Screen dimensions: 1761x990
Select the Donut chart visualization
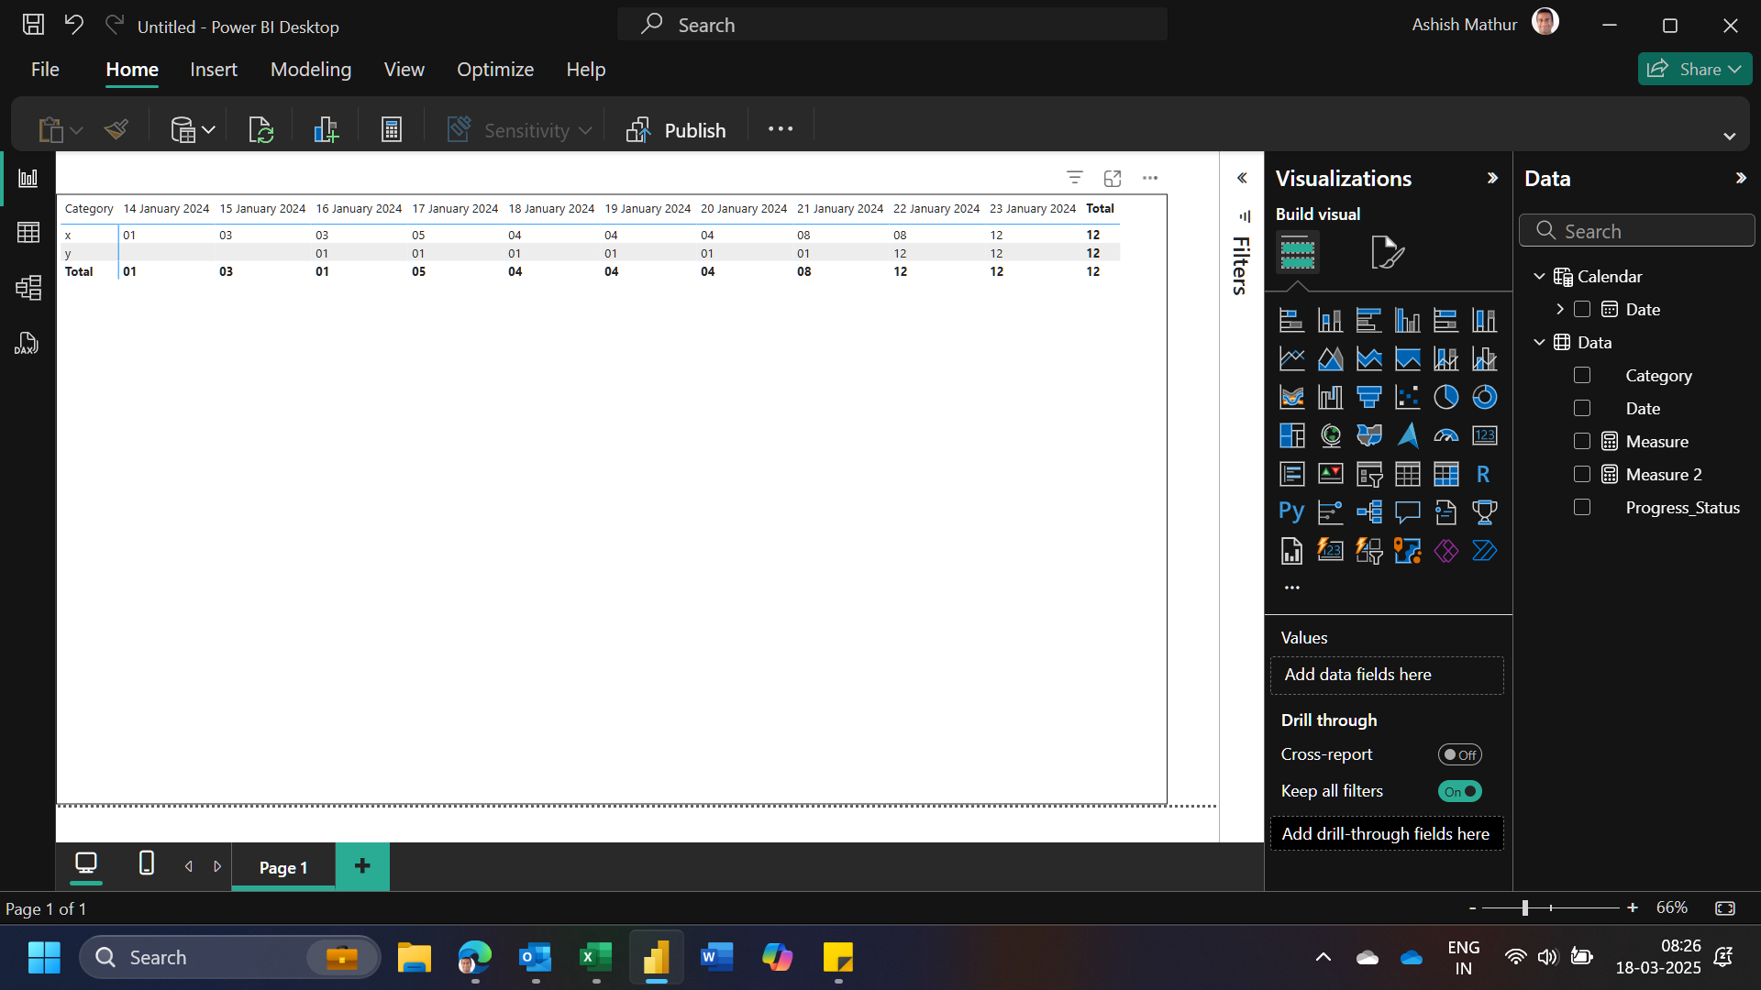[1485, 397]
